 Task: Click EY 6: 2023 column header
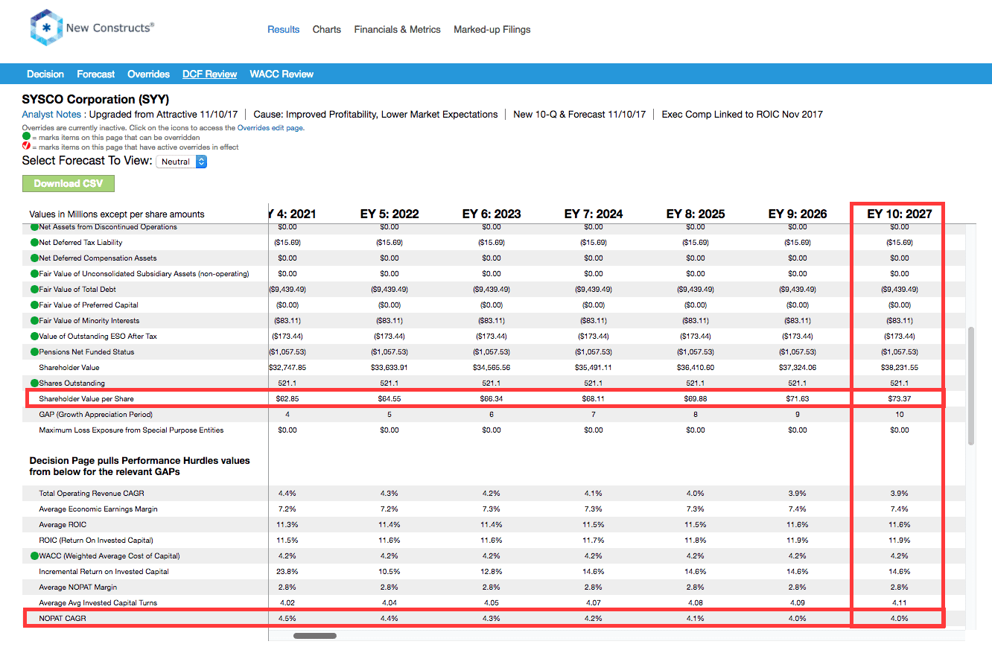pyautogui.click(x=492, y=214)
